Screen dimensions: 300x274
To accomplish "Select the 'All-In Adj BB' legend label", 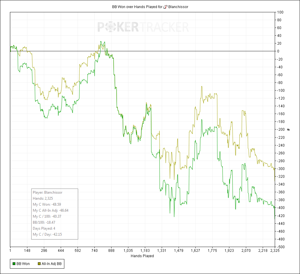I will (52, 264).
